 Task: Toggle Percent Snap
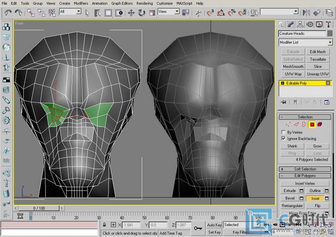(232, 12)
